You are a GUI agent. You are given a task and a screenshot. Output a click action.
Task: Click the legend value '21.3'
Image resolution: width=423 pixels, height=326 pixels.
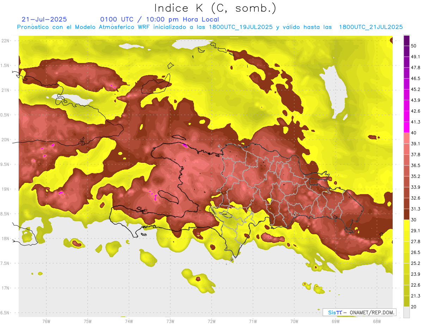[416, 296]
